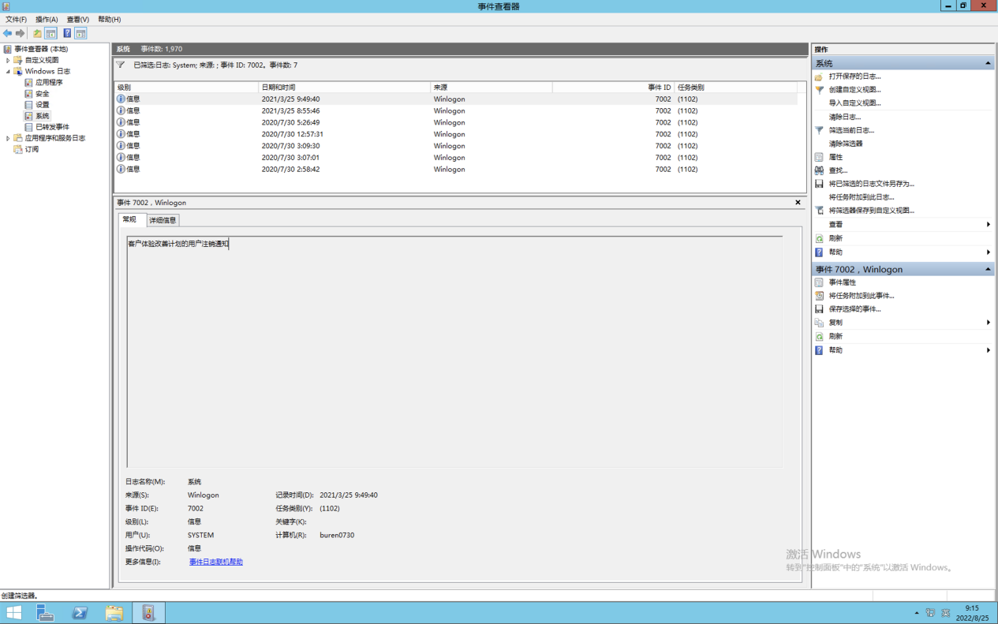
Task: Toggle the Actions pane toolbar button
Action: coord(80,33)
